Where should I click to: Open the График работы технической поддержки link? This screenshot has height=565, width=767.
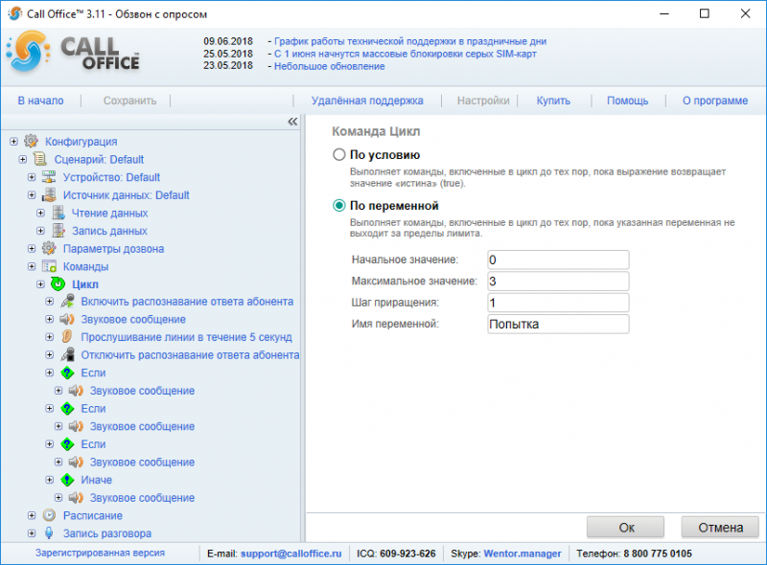click(x=410, y=41)
